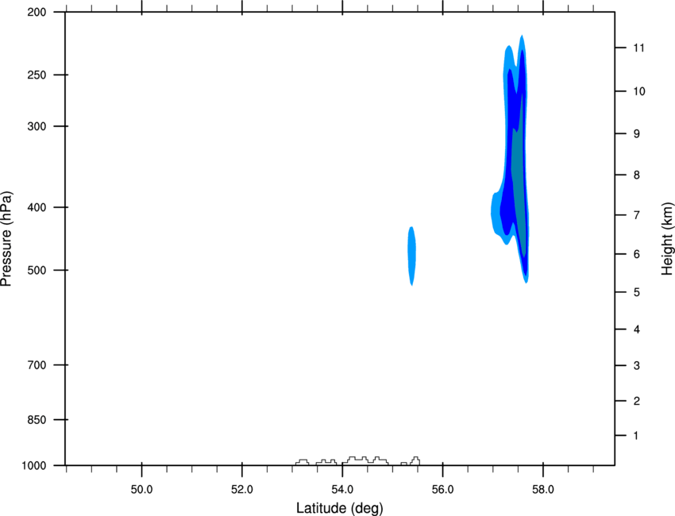Select the 500 pressure tick label
Screen dimensions: 675x516
37,270
